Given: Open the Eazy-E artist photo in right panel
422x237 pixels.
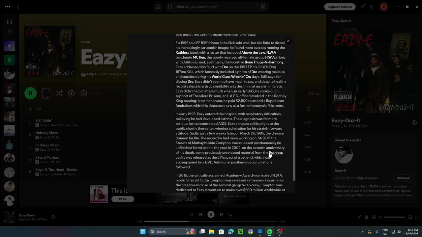Looking at the screenshot, I should (344, 155).
